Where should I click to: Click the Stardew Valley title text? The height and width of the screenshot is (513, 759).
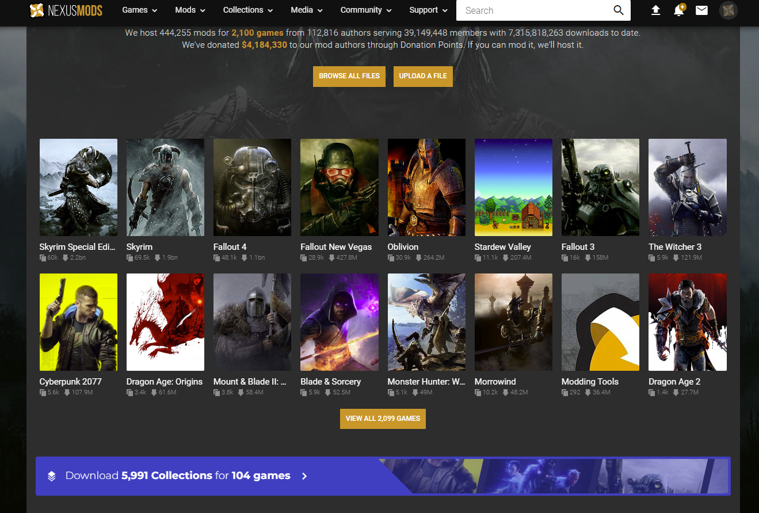point(503,246)
